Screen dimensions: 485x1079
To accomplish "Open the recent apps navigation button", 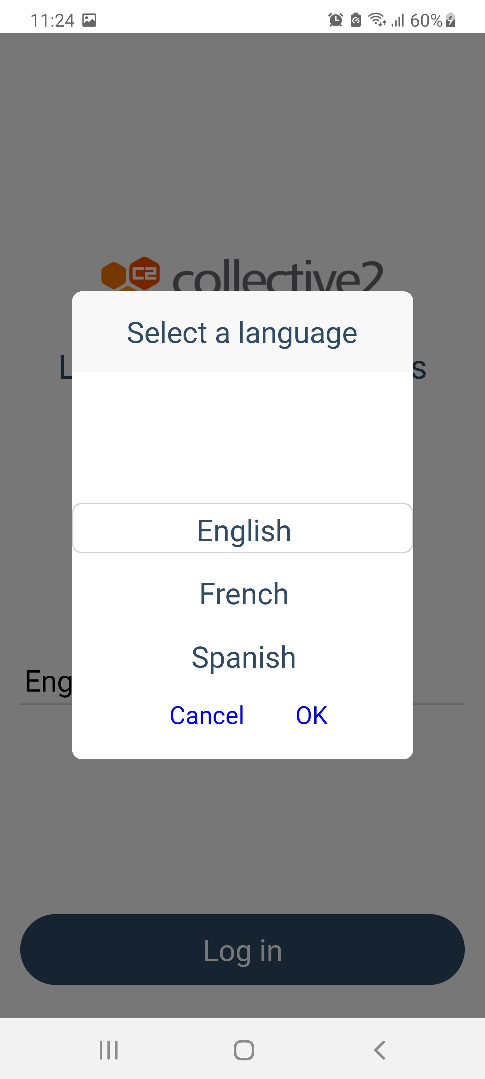I will click(108, 1050).
